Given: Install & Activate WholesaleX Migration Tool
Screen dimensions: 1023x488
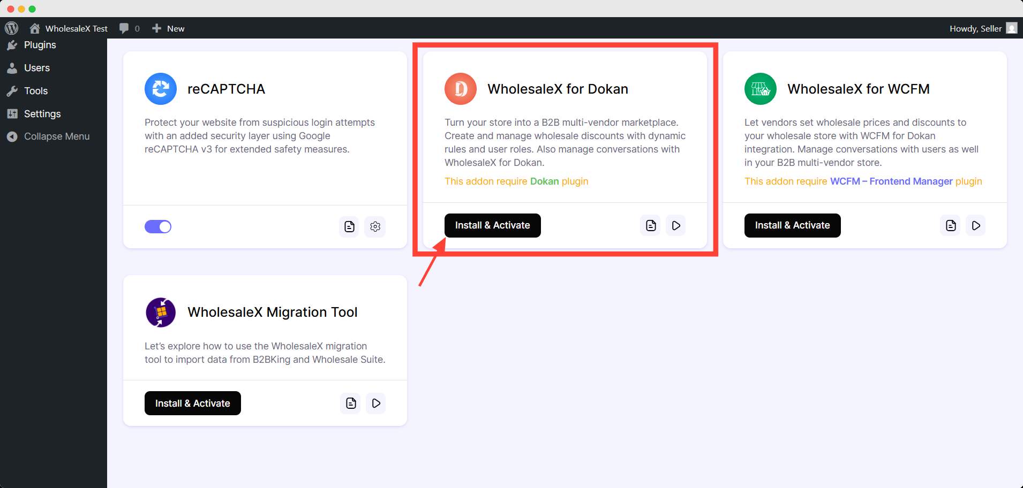Looking at the screenshot, I should pos(193,403).
